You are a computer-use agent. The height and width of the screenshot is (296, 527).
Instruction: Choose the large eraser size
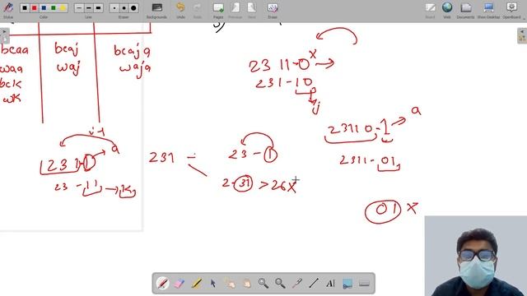point(133,7)
